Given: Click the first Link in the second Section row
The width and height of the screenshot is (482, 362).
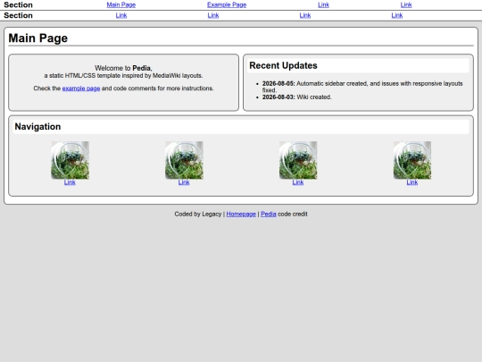Looking at the screenshot, I should 121,15.
